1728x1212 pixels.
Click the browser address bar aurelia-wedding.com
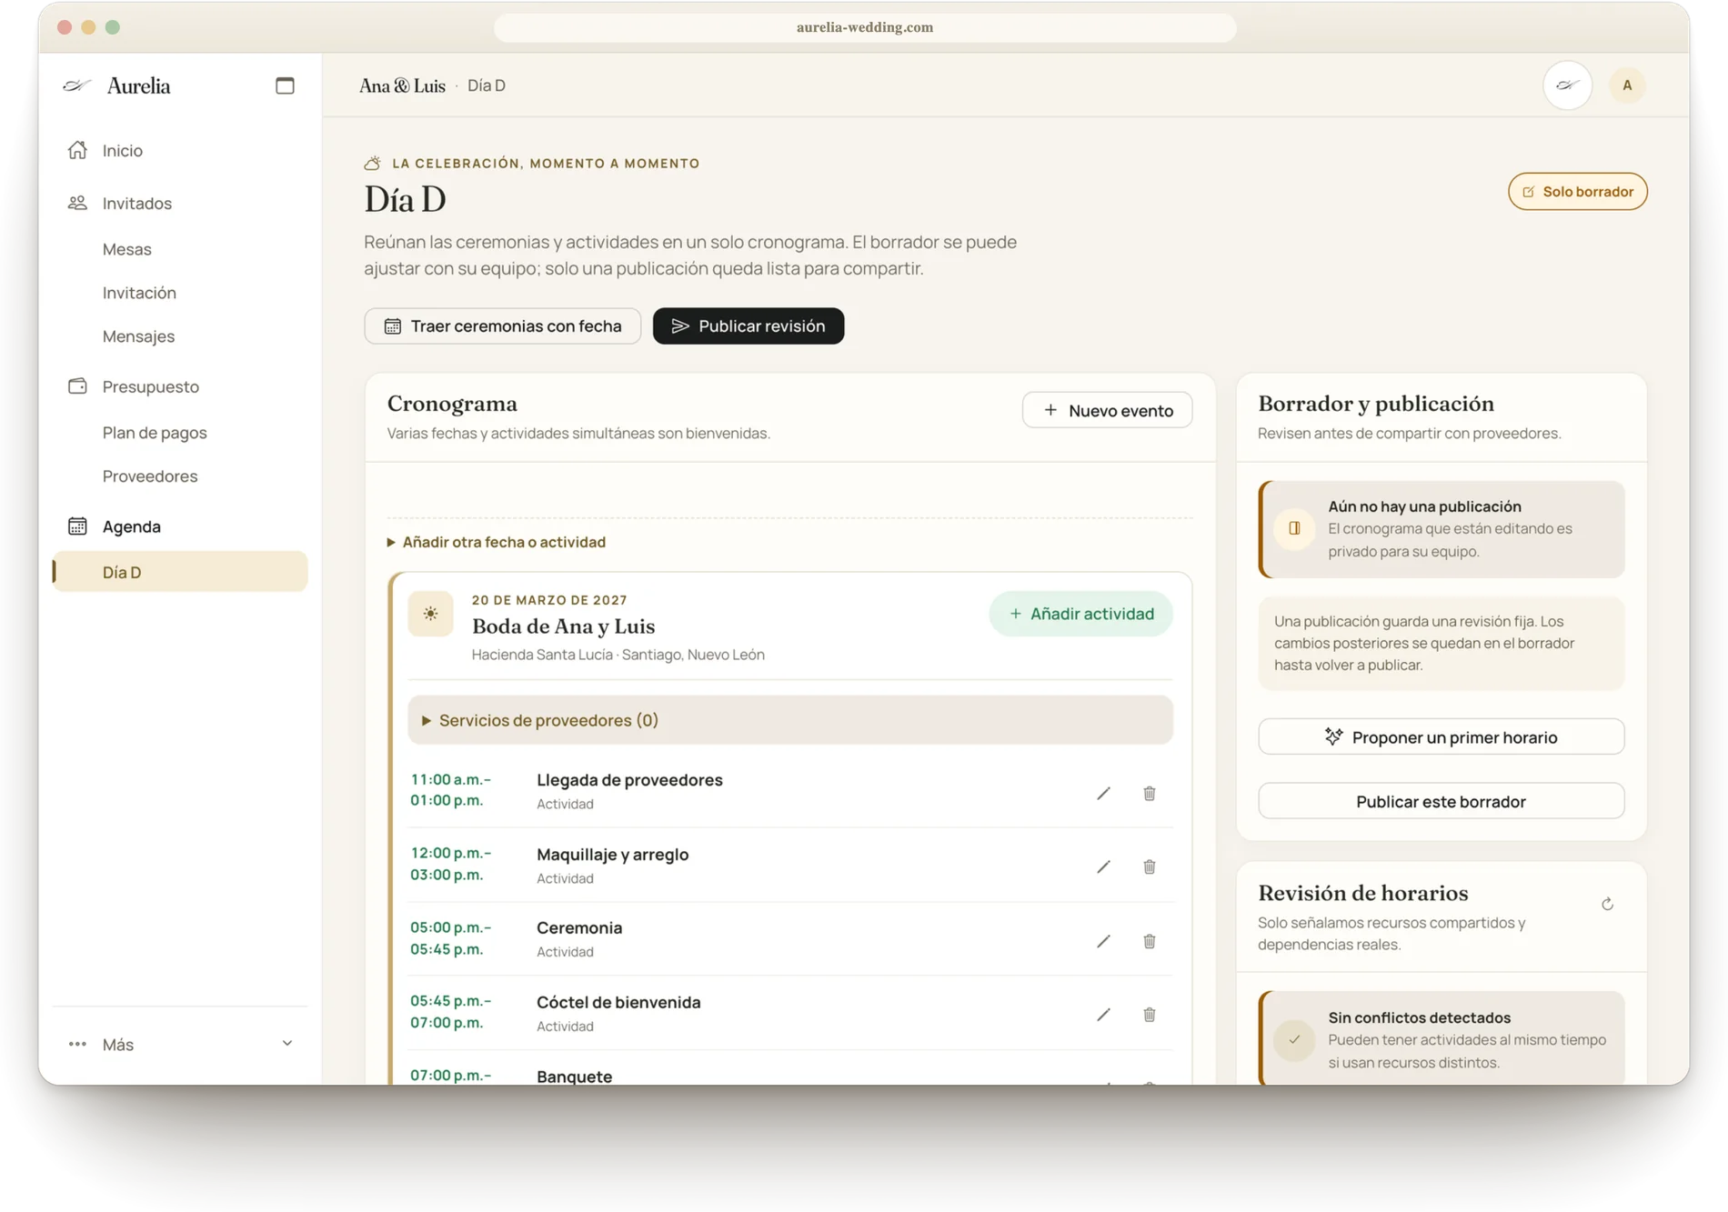click(x=864, y=27)
